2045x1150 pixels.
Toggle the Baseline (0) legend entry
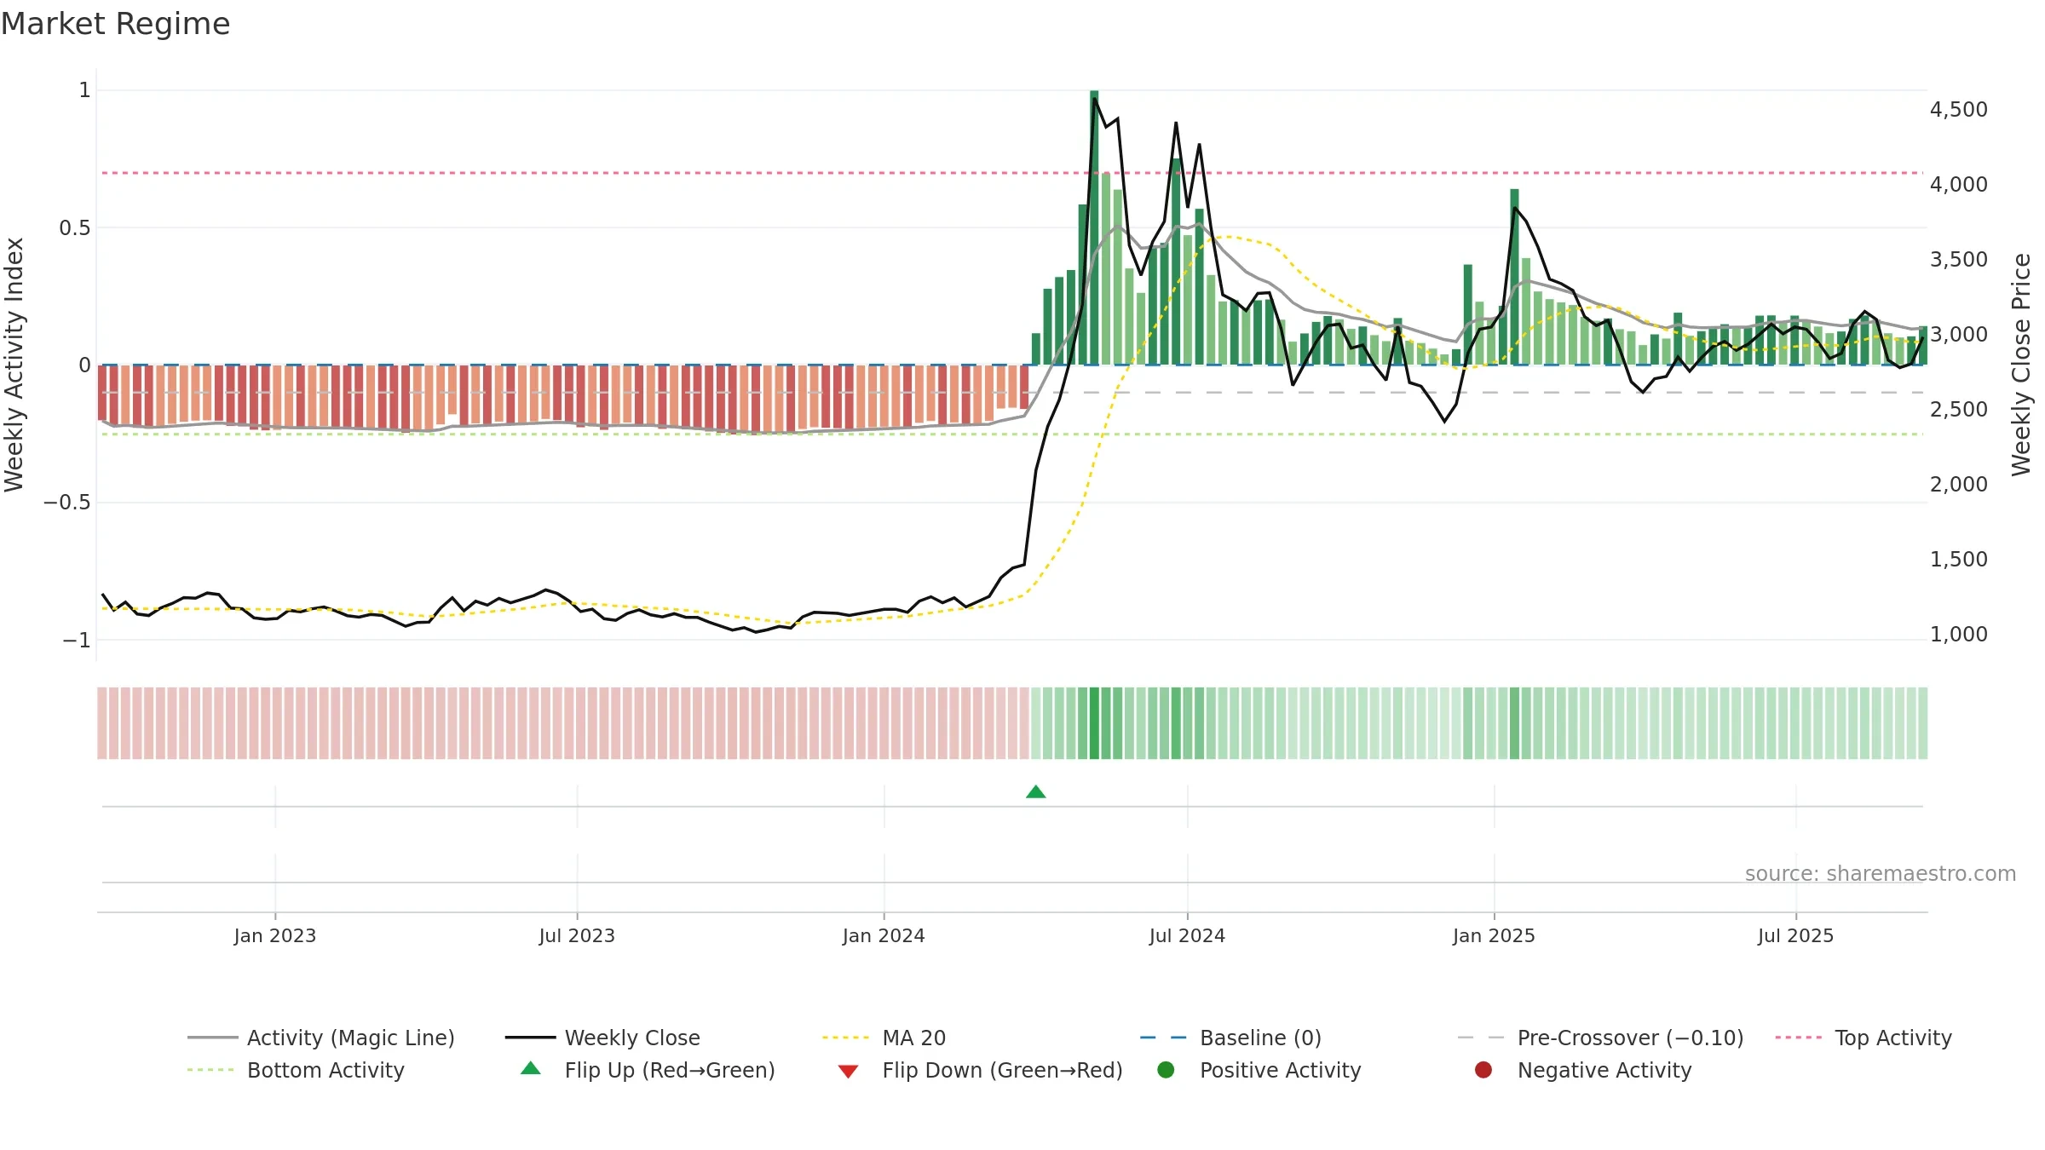[1231, 1038]
